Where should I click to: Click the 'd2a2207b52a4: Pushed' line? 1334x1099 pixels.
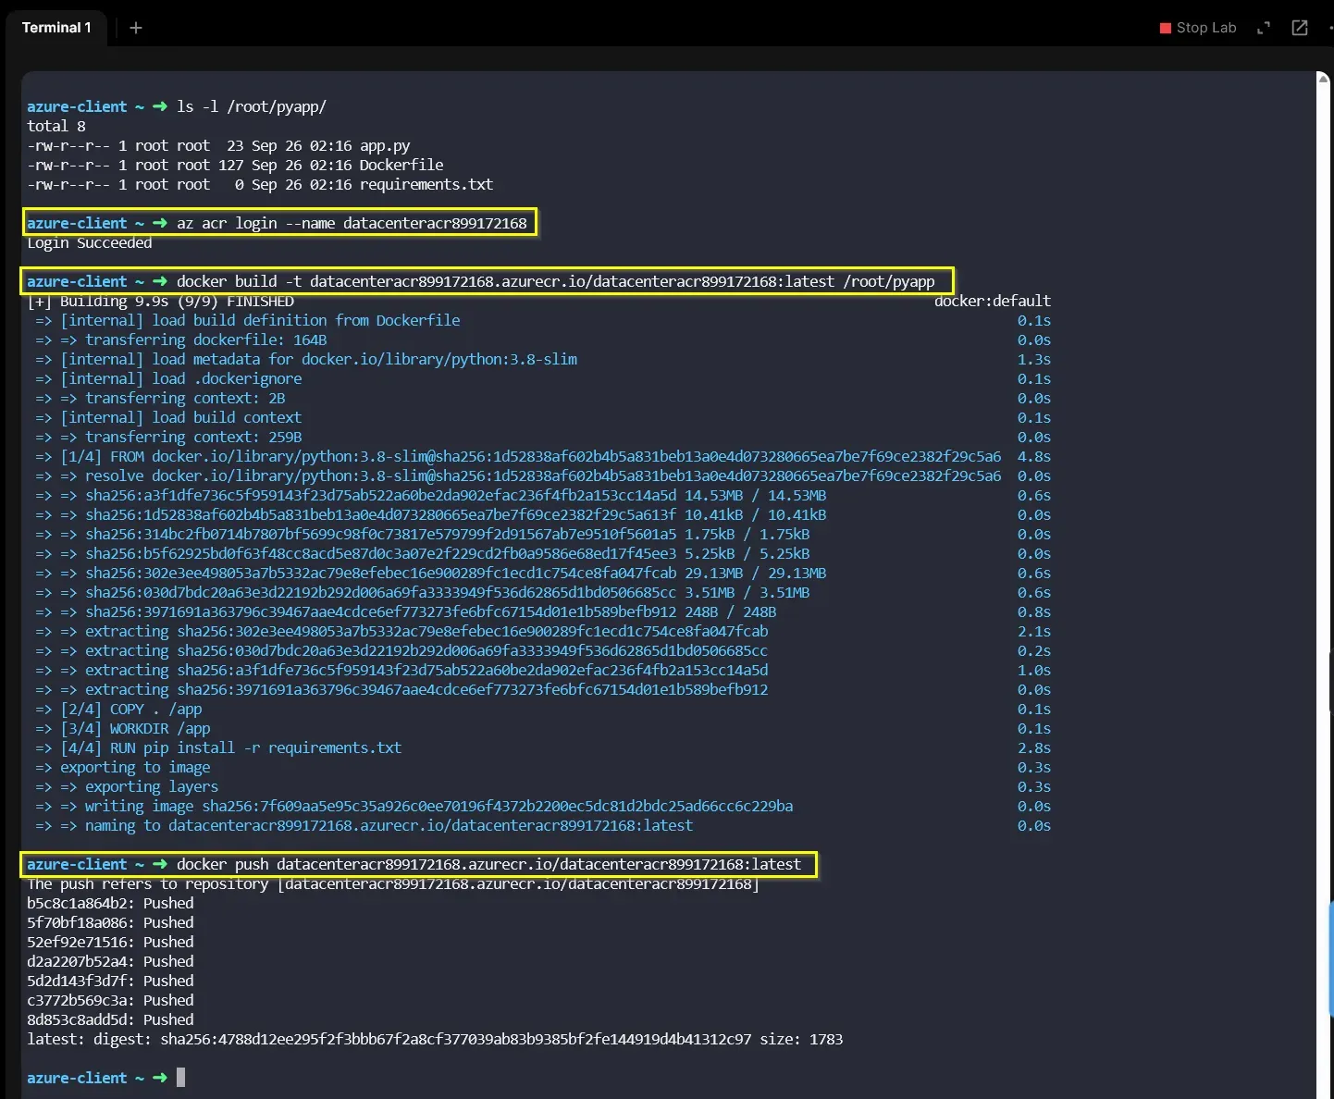(110, 961)
